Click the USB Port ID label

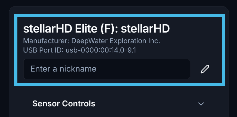pos(43,50)
